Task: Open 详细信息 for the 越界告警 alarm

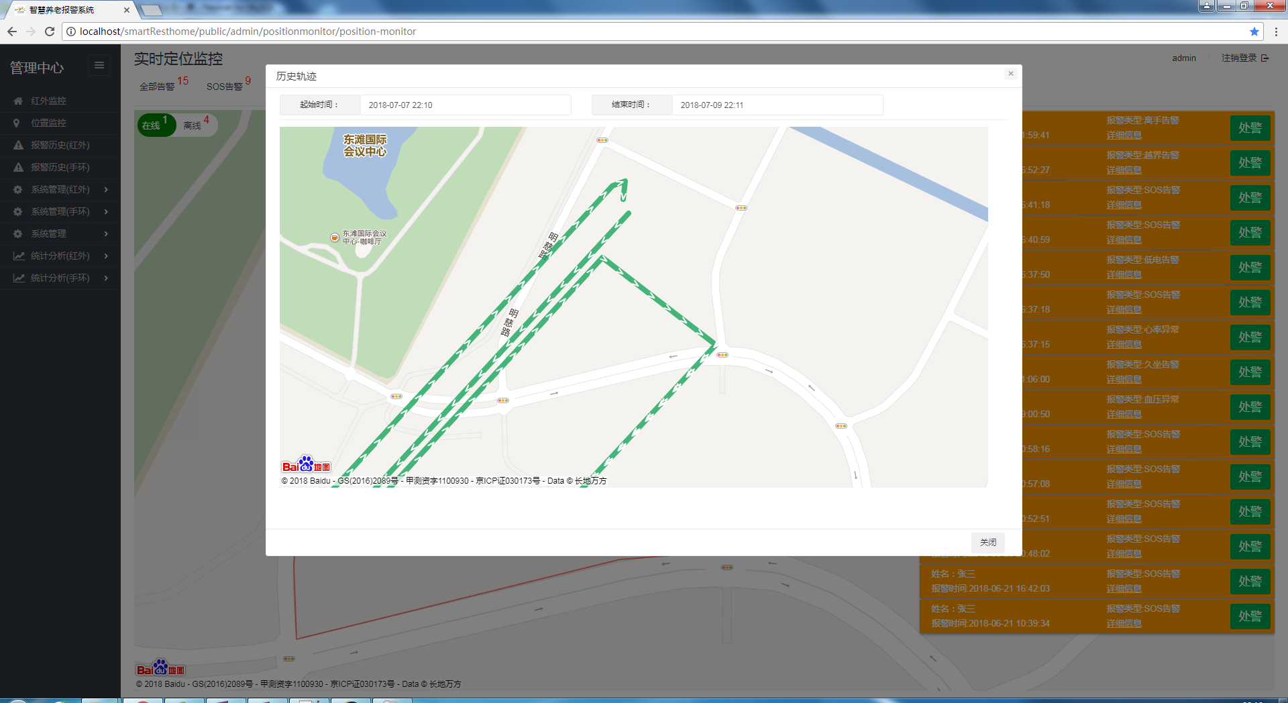Action: pyautogui.click(x=1124, y=170)
